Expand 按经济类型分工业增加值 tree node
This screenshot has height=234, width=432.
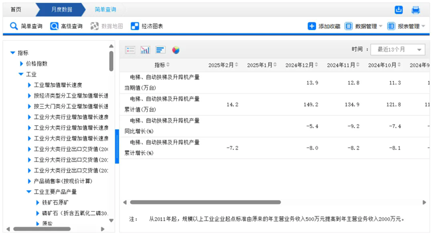29,96
